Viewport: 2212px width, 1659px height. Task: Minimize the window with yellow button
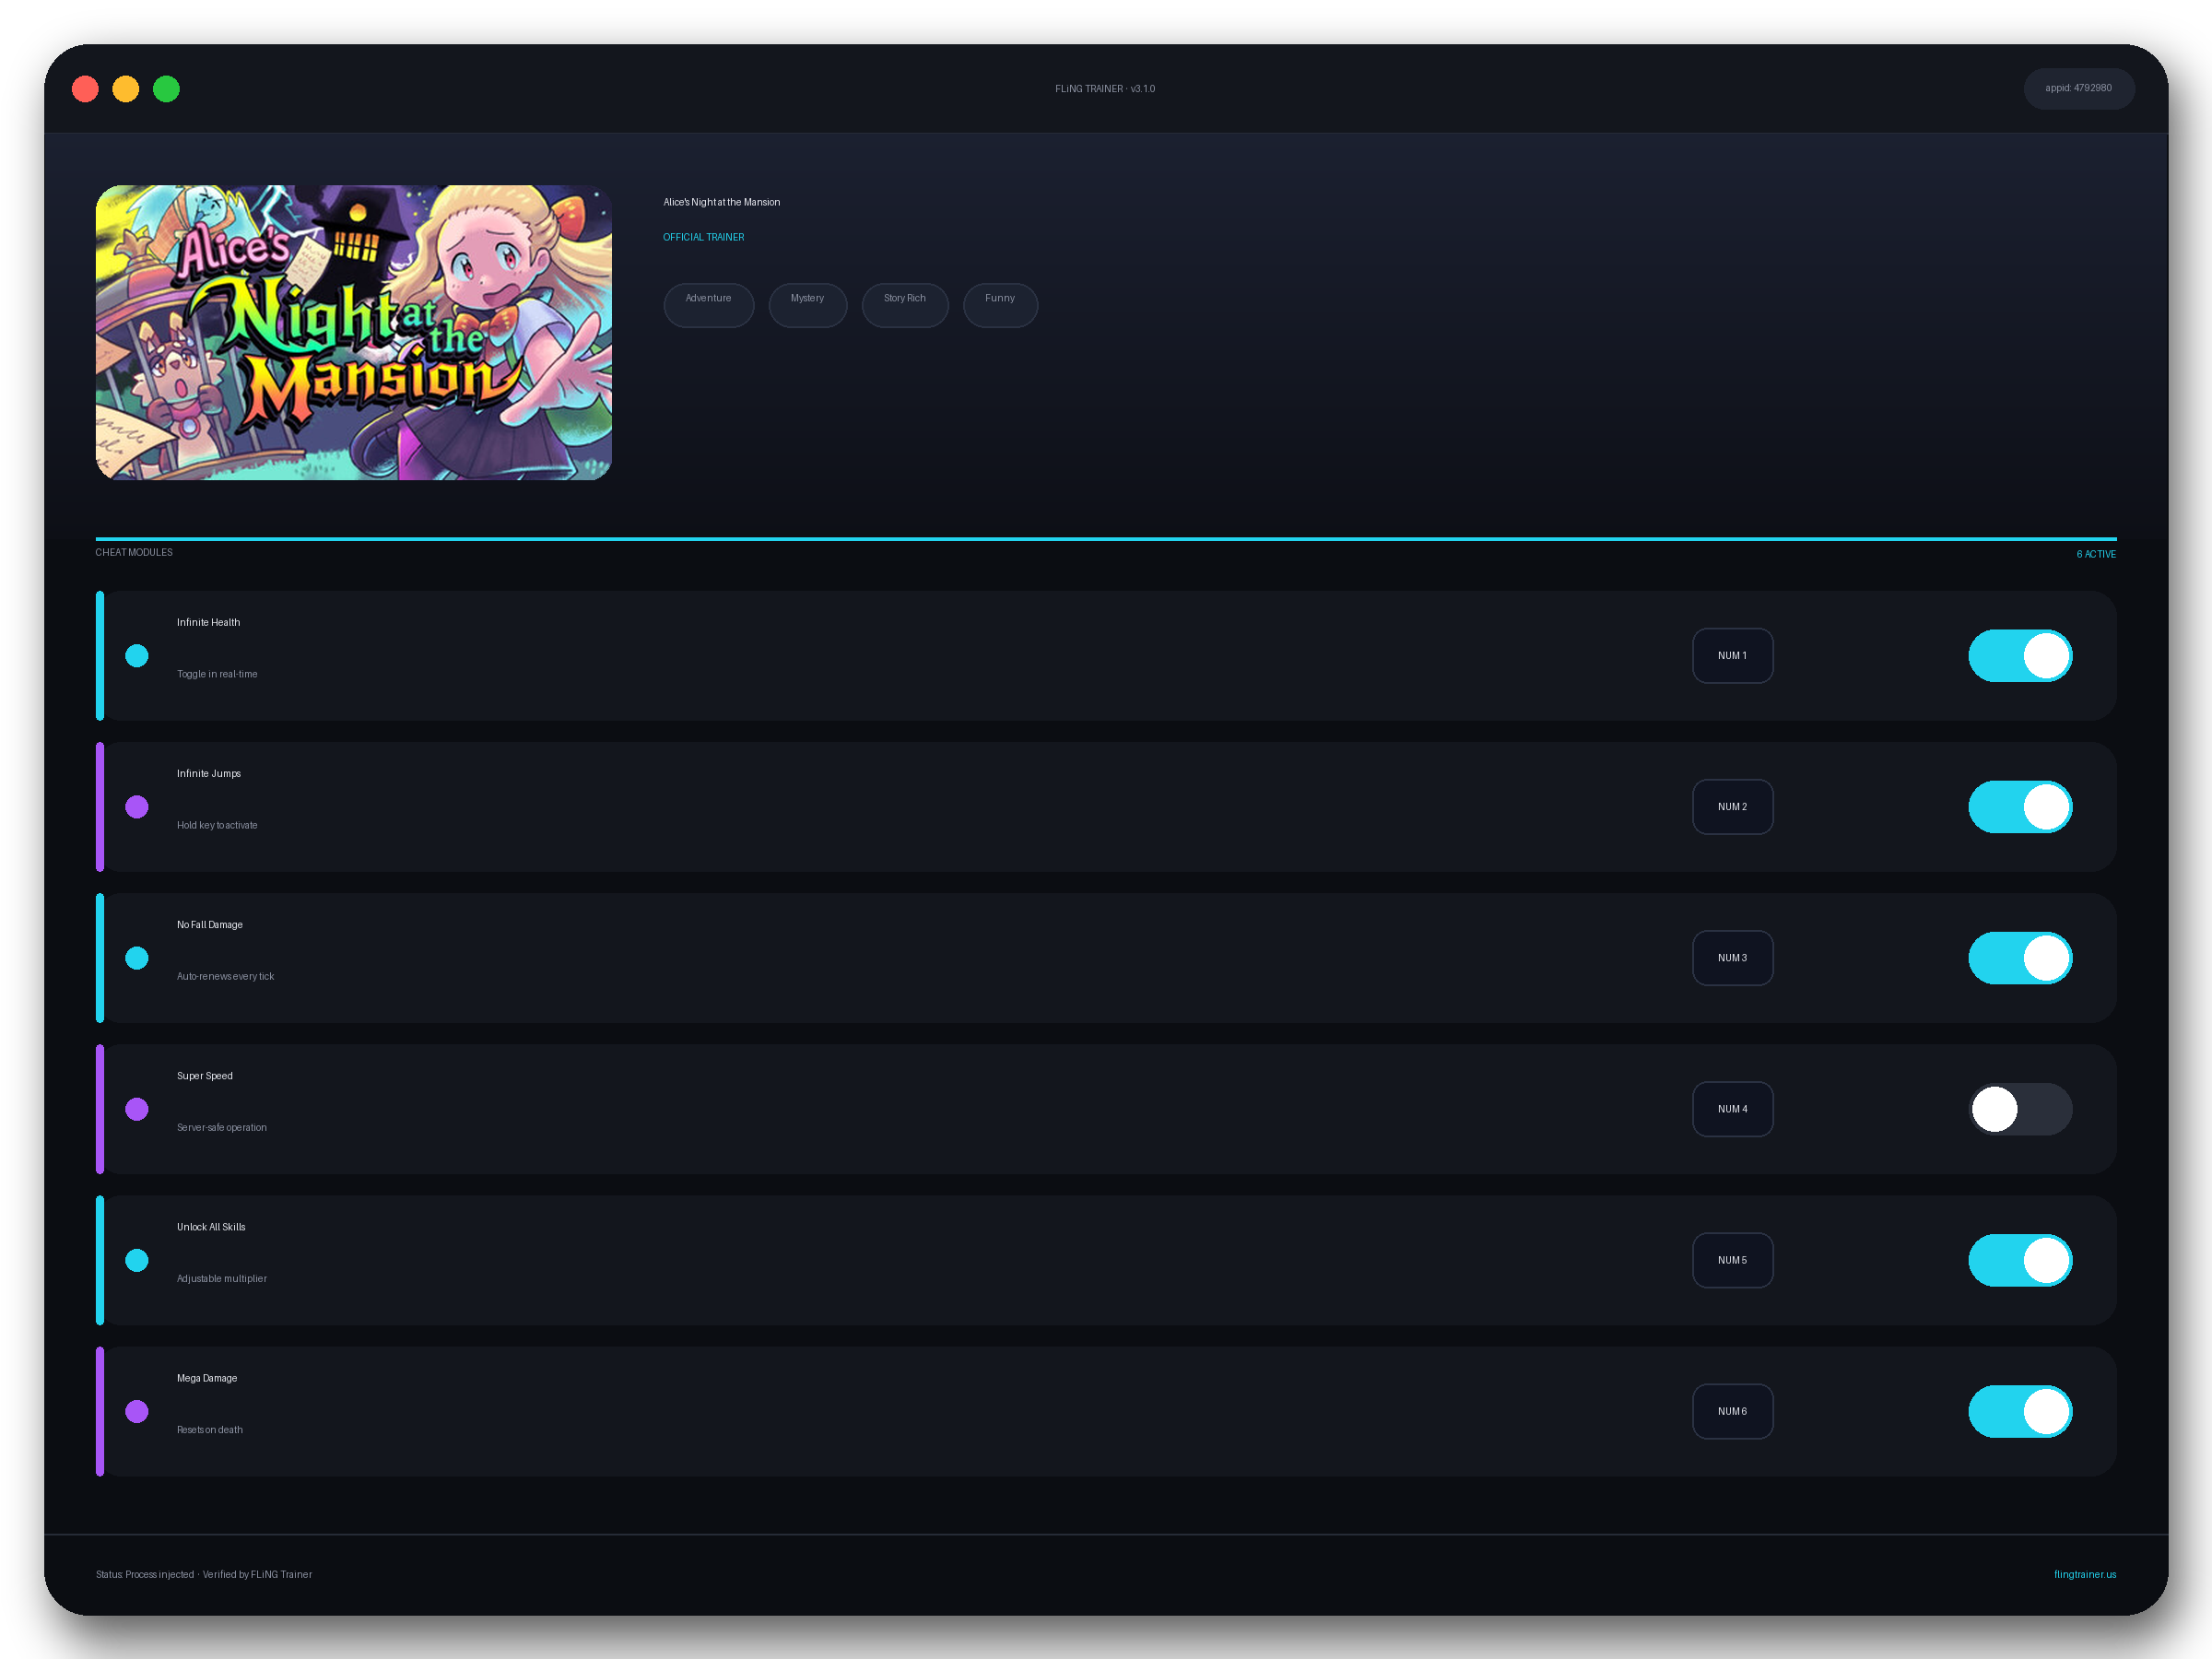125,89
